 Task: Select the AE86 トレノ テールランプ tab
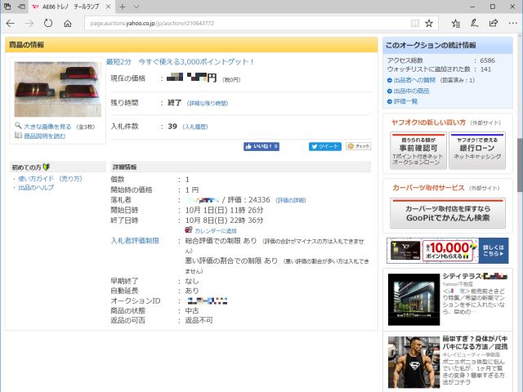pyautogui.click(x=69, y=7)
